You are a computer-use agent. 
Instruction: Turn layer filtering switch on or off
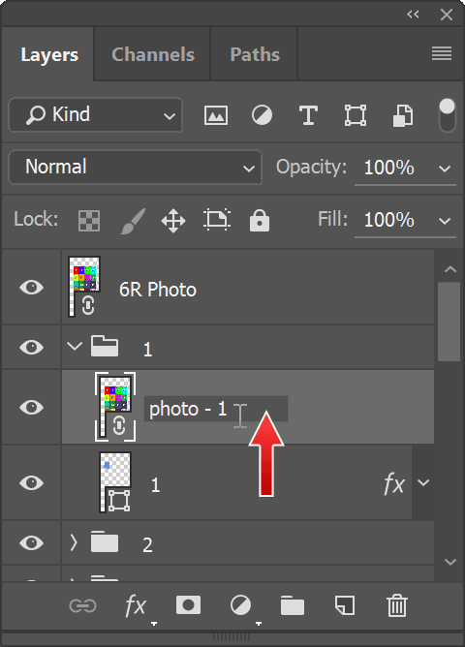(x=448, y=115)
